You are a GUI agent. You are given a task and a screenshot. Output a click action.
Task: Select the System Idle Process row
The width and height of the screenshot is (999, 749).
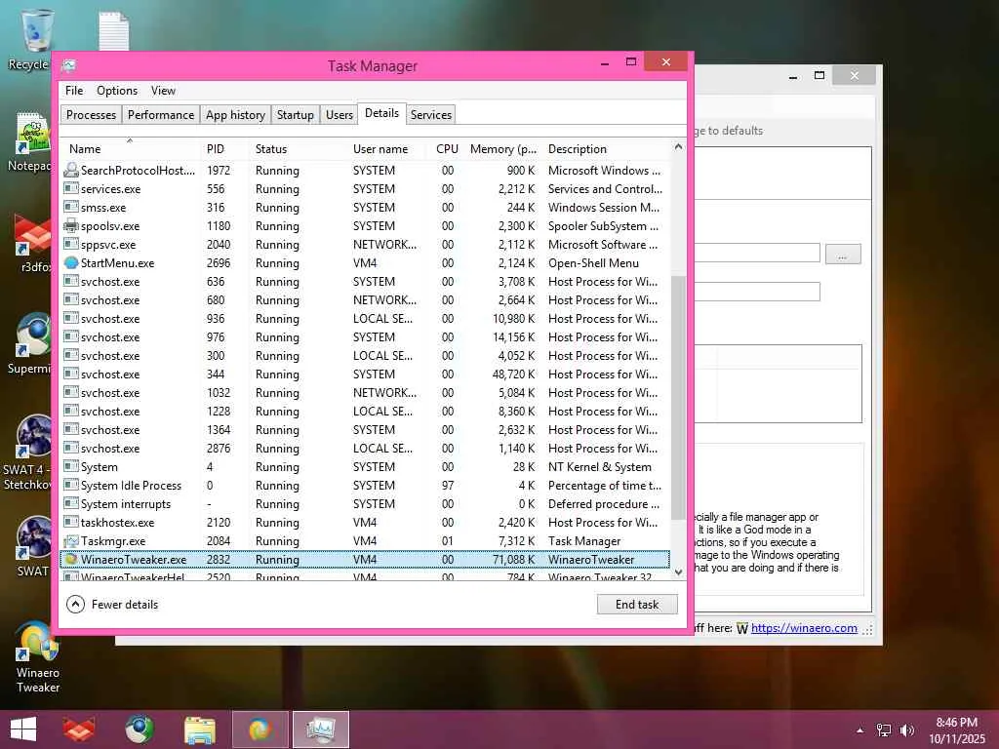[365, 486]
